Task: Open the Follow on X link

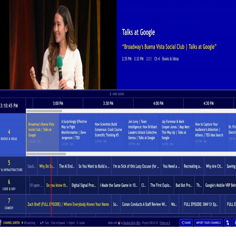Action: click(x=165, y=223)
